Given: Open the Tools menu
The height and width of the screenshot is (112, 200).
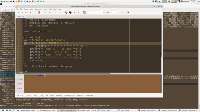Looking at the screenshot, I should (55, 9).
